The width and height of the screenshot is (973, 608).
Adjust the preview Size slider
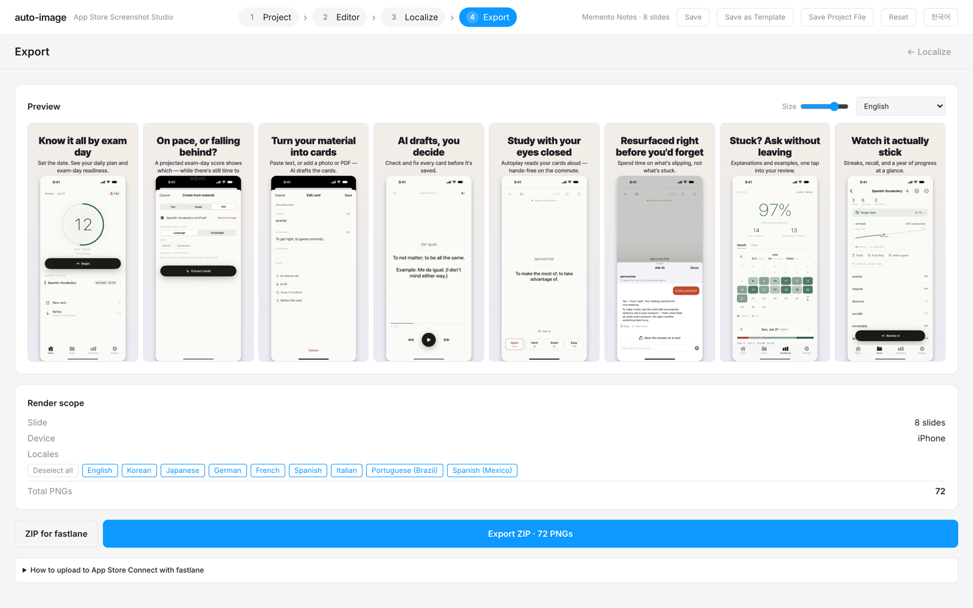(824, 106)
